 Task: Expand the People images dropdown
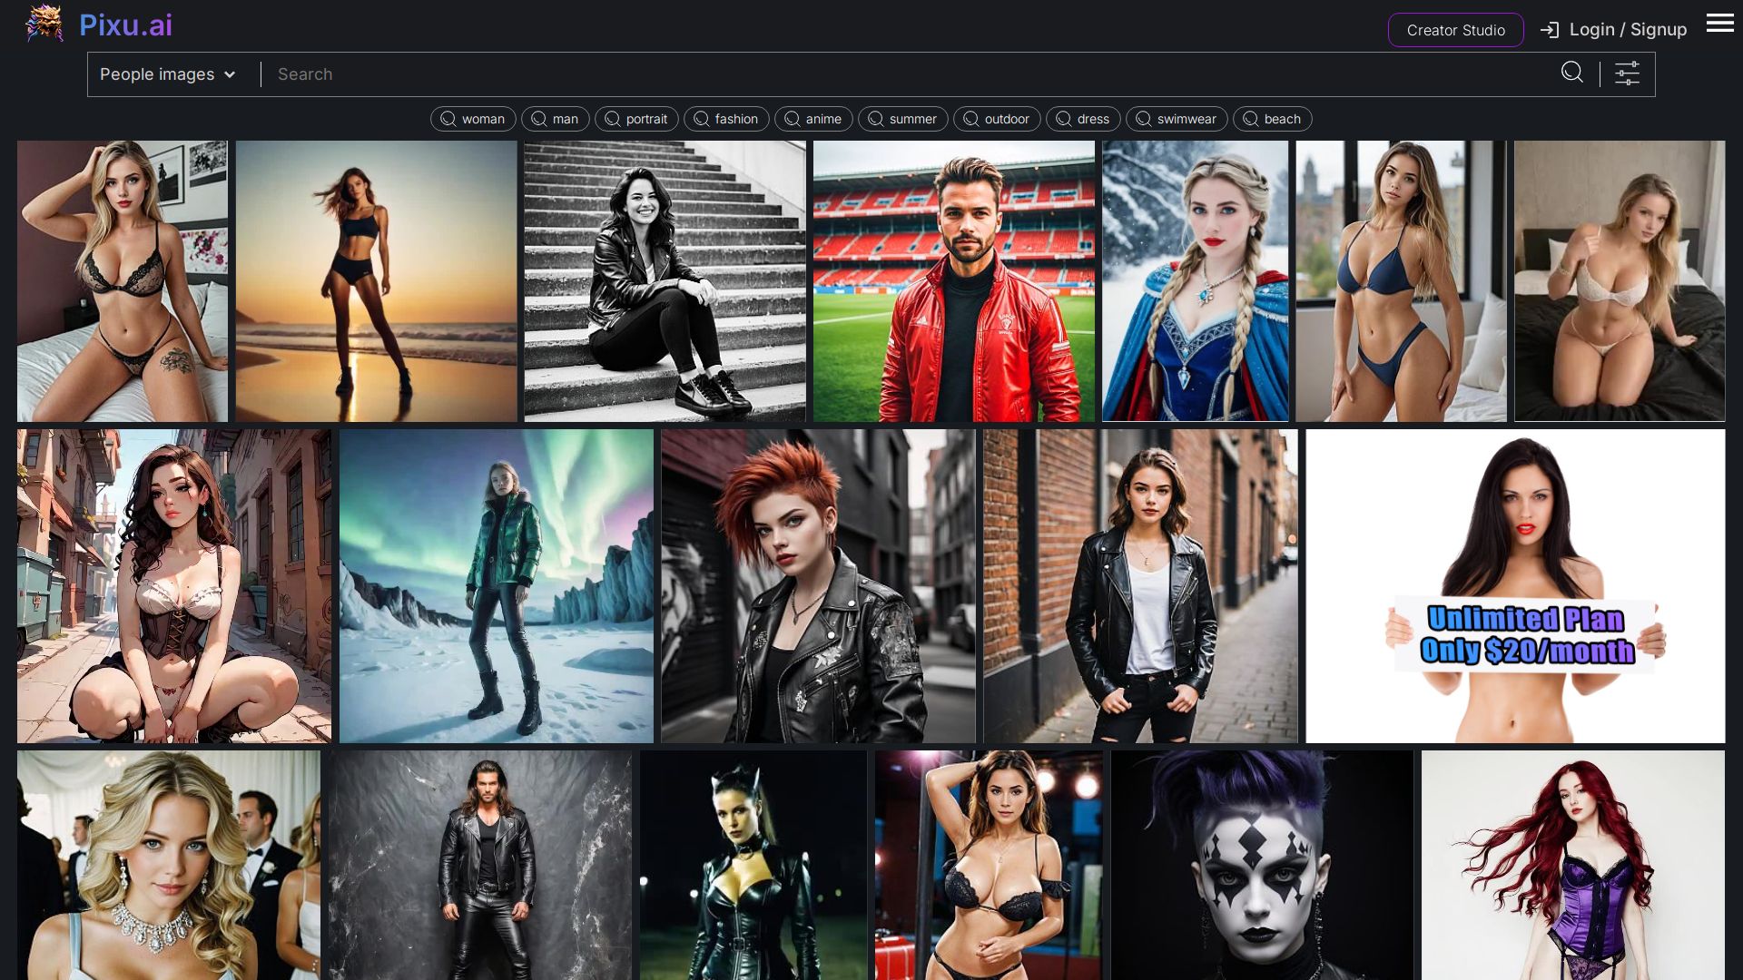168,74
